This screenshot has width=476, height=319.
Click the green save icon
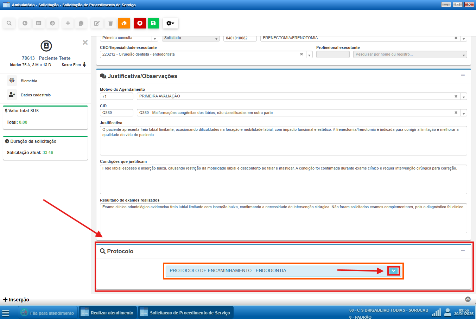click(x=153, y=23)
